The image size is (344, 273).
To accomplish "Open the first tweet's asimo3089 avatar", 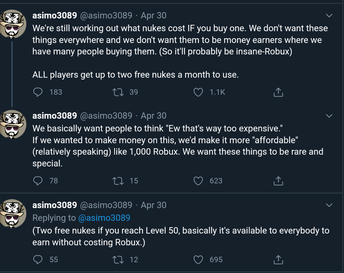I will click(13, 24).
